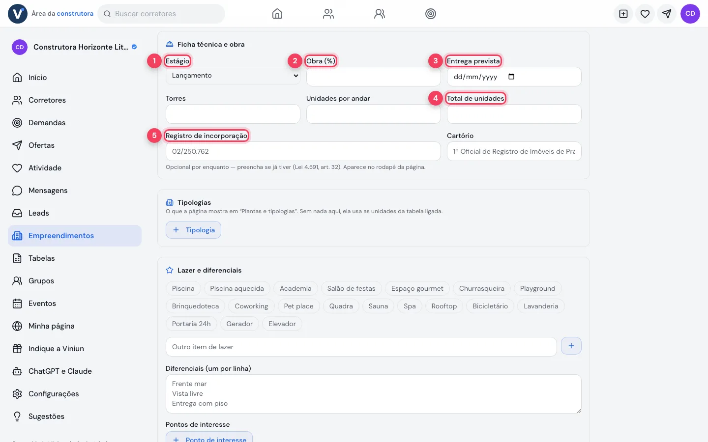This screenshot has width=708, height=442.
Task: Open the calendar picker in Entrega prevista
Action: tap(511, 77)
